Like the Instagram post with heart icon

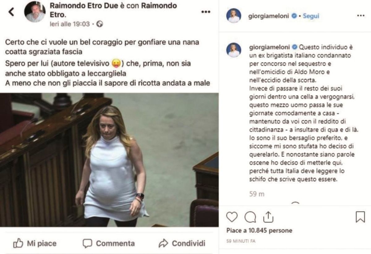[x=232, y=217]
